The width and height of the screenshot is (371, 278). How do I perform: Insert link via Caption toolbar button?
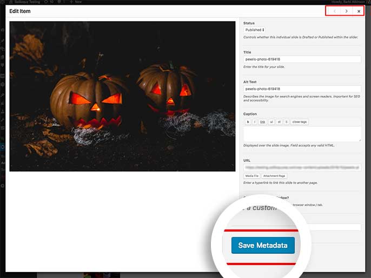click(262, 122)
